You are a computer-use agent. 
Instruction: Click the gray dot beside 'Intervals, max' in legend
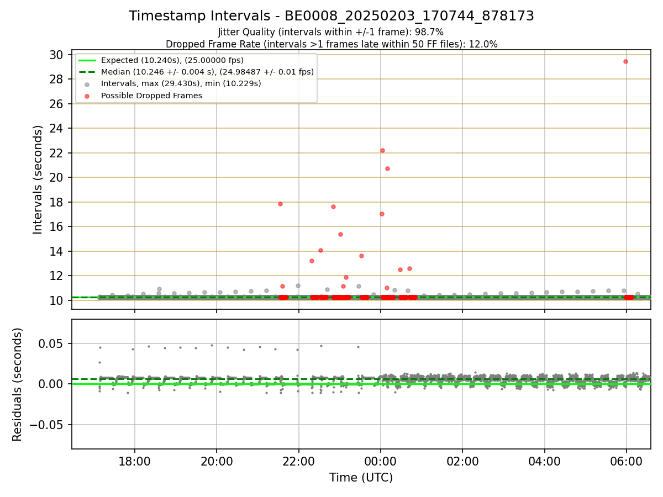88,84
